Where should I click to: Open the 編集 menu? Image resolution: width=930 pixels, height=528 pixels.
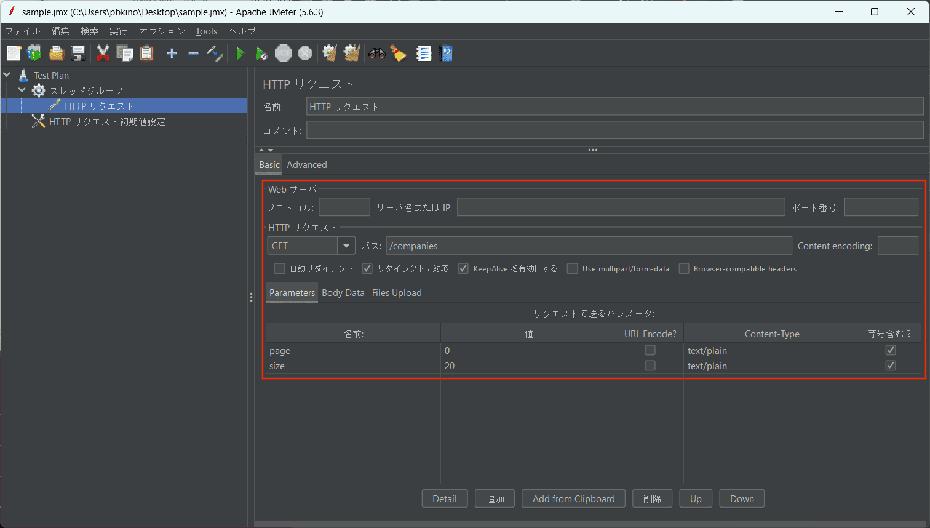(x=60, y=31)
